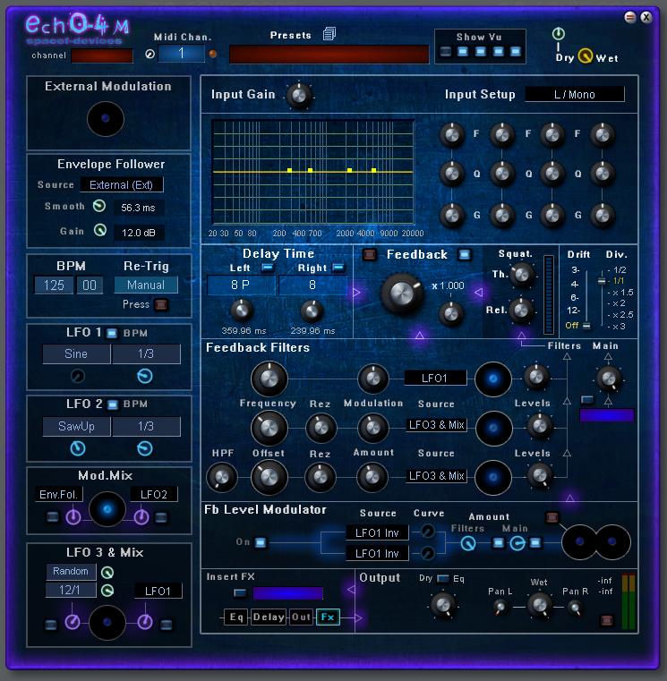Adjust the Squat. Rel. knob
Image resolution: width=667 pixels, height=681 pixels.
520,311
